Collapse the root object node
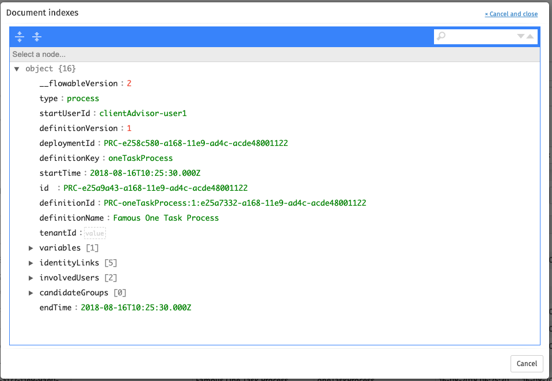 coord(17,69)
